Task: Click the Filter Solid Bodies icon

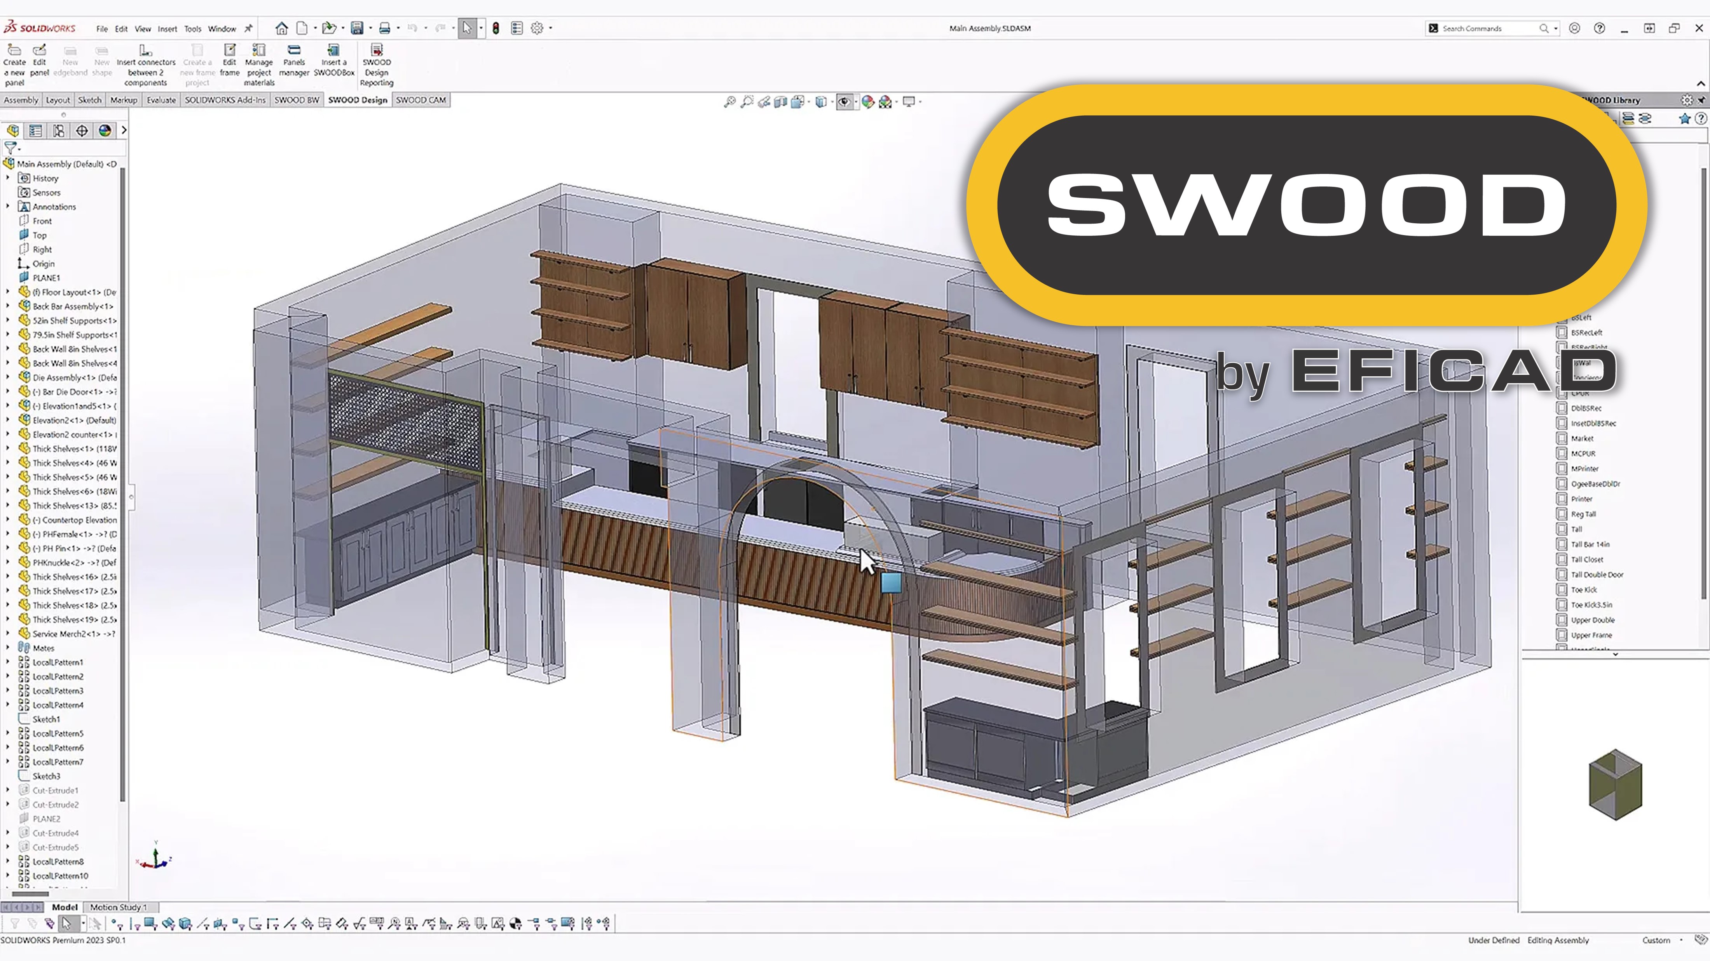Action: coord(185,923)
